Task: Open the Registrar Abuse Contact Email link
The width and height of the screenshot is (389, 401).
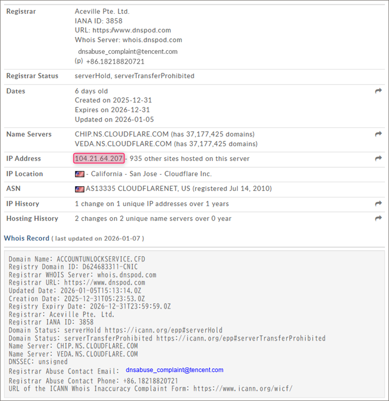Action: point(174,370)
